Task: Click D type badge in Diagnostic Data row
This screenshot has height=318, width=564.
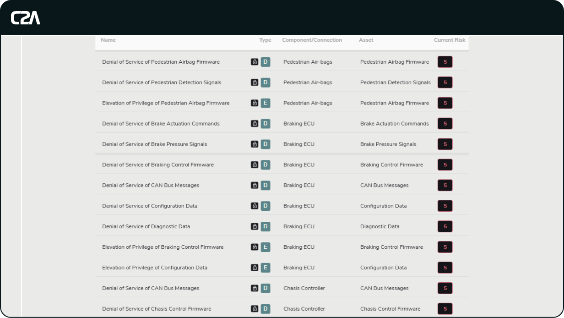Action: pos(266,226)
